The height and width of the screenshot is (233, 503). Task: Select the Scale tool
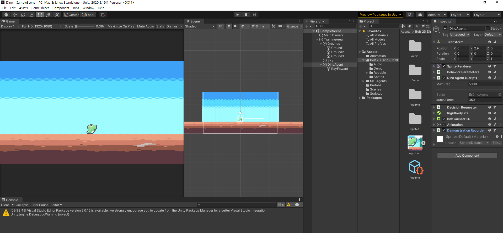click(x=31, y=15)
